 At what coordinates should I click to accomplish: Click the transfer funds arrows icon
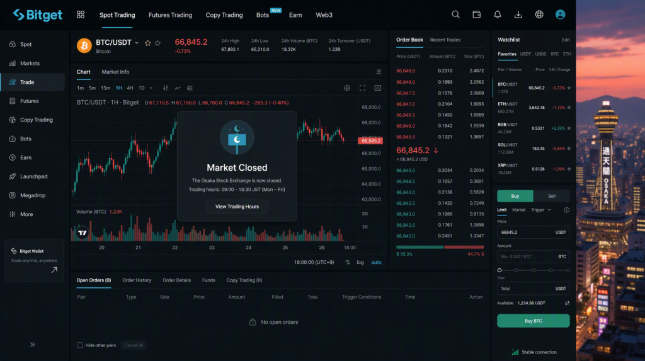click(x=567, y=303)
